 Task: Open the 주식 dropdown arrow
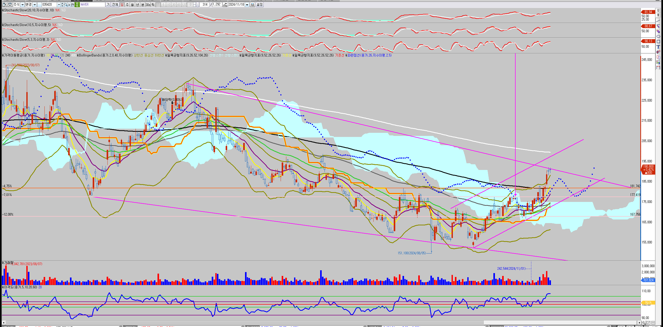(x=22, y=5)
